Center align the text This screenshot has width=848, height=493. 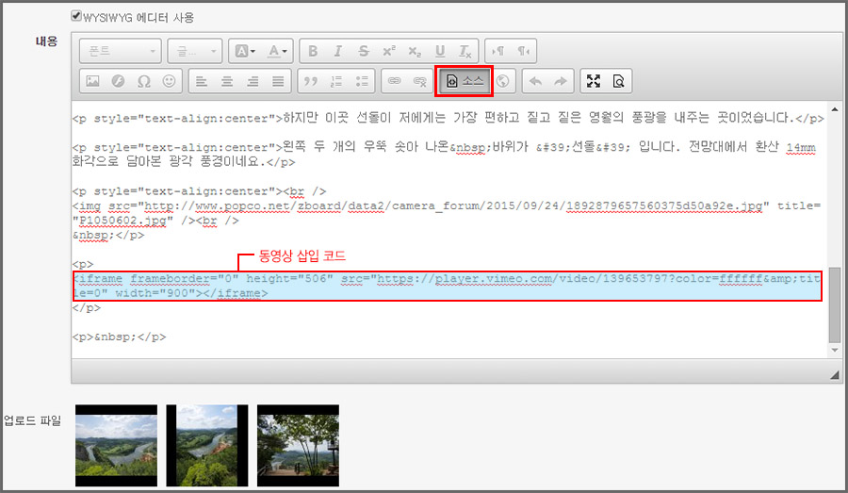tap(227, 81)
